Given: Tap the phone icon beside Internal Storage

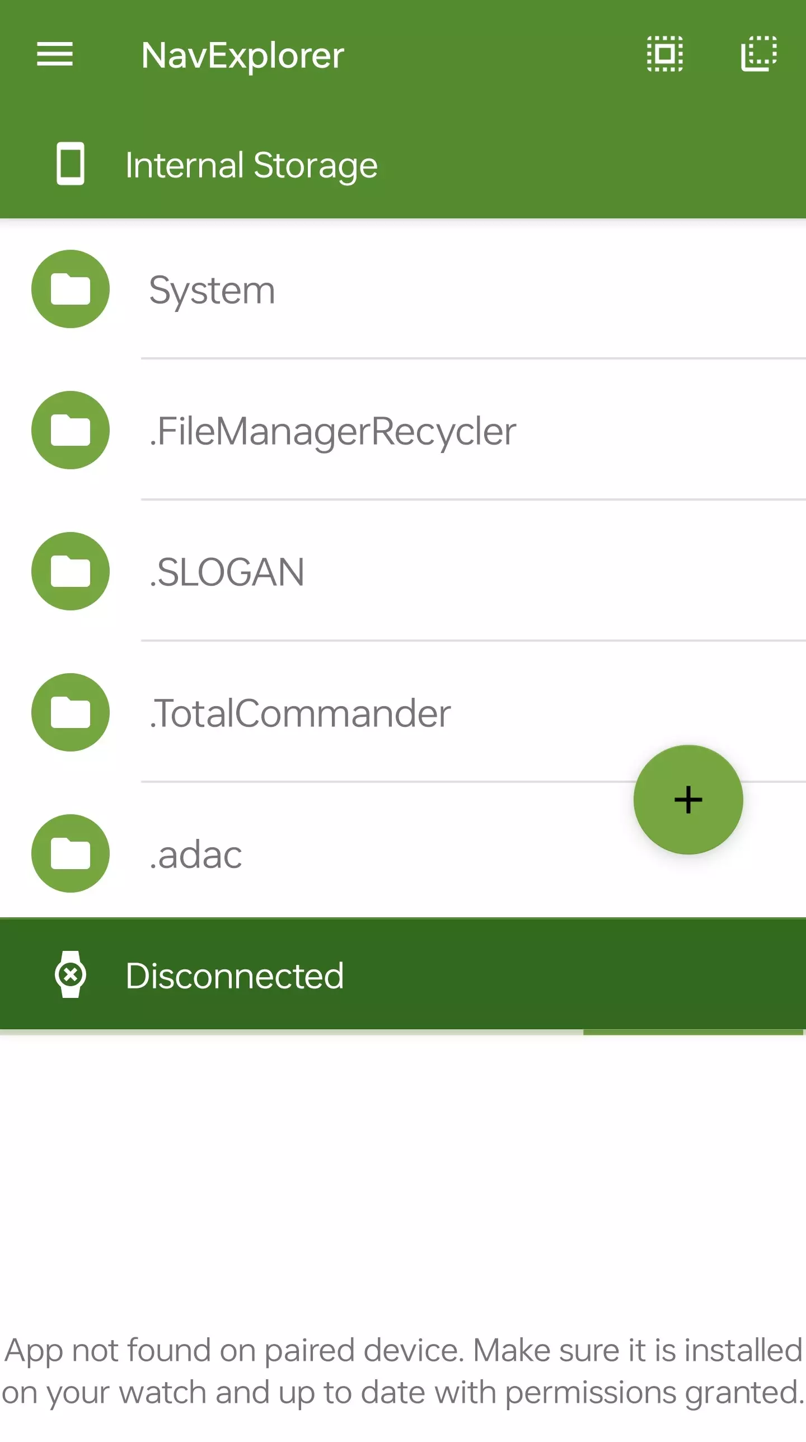Looking at the screenshot, I should tap(71, 164).
